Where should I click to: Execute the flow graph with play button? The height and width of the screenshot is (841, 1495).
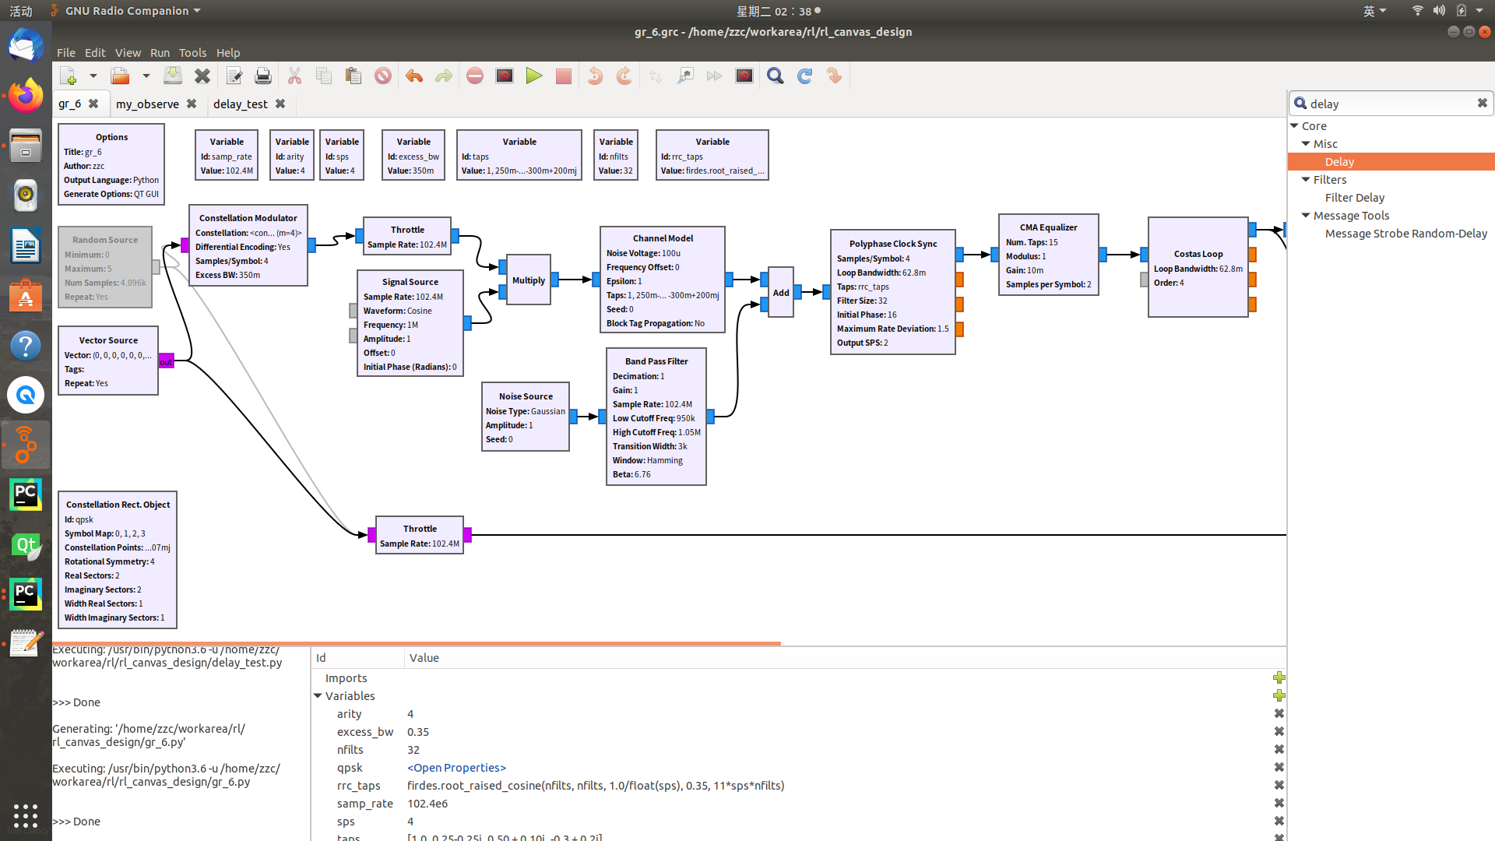pyautogui.click(x=534, y=76)
